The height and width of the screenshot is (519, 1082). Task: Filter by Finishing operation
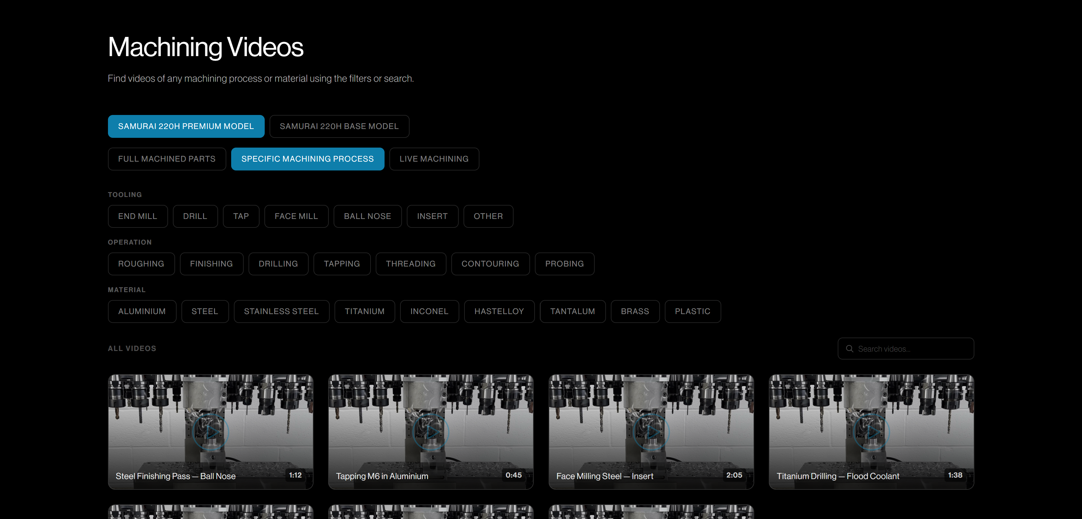212,264
